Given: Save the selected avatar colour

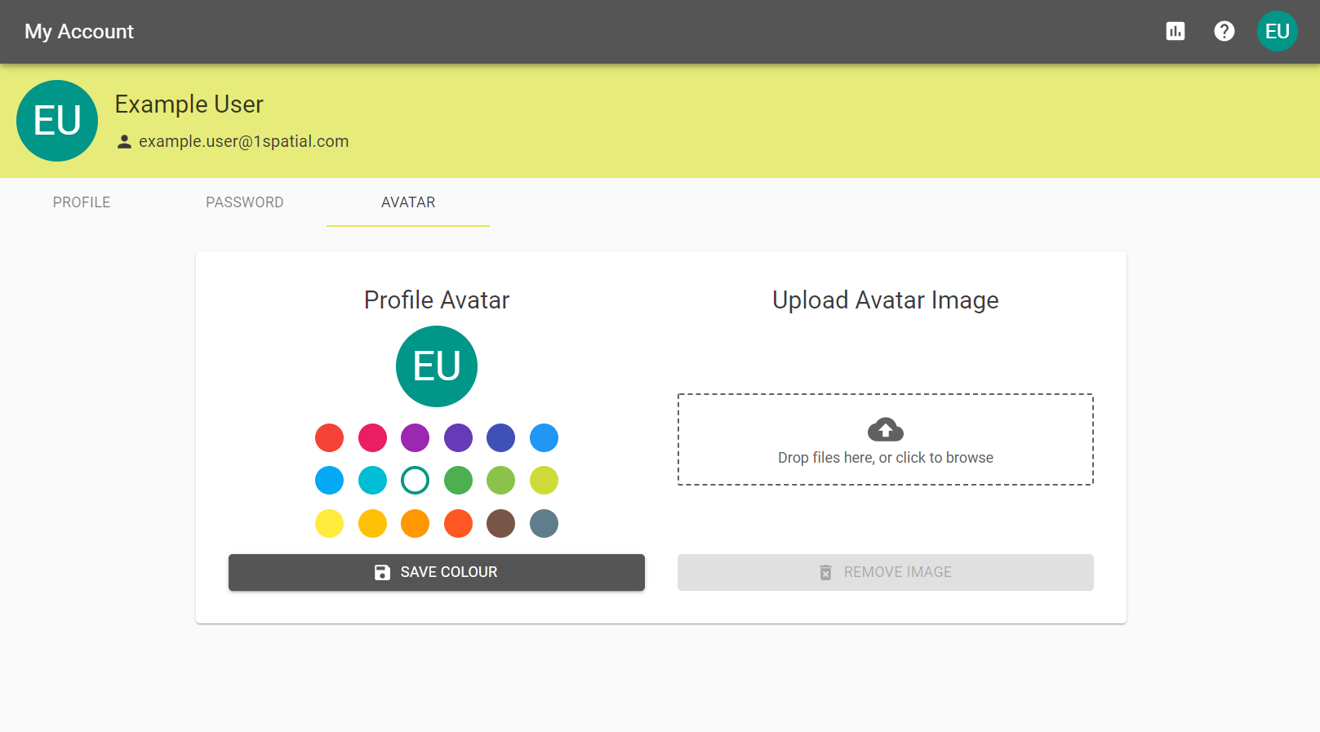Looking at the screenshot, I should tap(437, 572).
